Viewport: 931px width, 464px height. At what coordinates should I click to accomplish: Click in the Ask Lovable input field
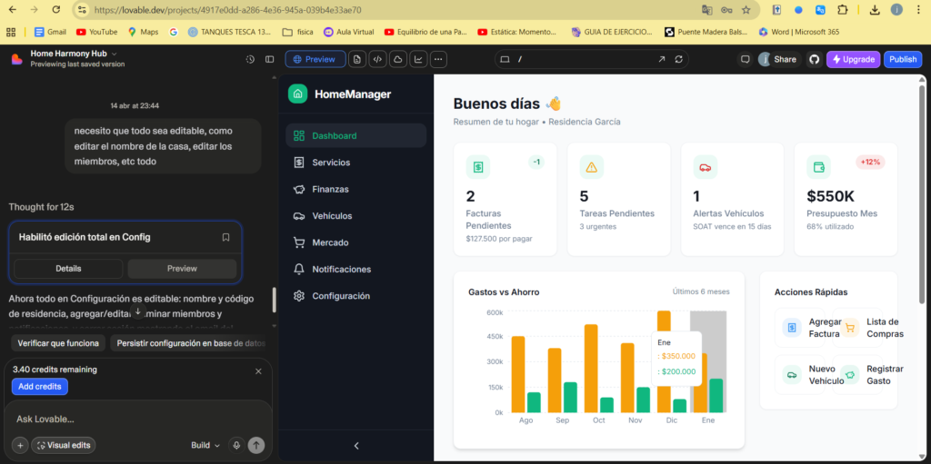pyautogui.click(x=138, y=419)
